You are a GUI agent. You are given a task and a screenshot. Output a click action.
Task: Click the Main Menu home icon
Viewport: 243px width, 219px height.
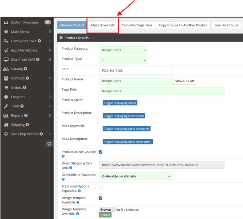click(6, 32)
